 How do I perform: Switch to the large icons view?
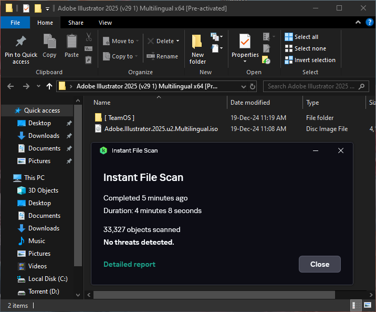point(368,305)
